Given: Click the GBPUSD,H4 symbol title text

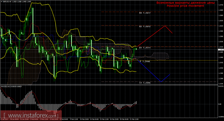Looking at the screenshot, I should pyautogui.click(x=6, y=2).
